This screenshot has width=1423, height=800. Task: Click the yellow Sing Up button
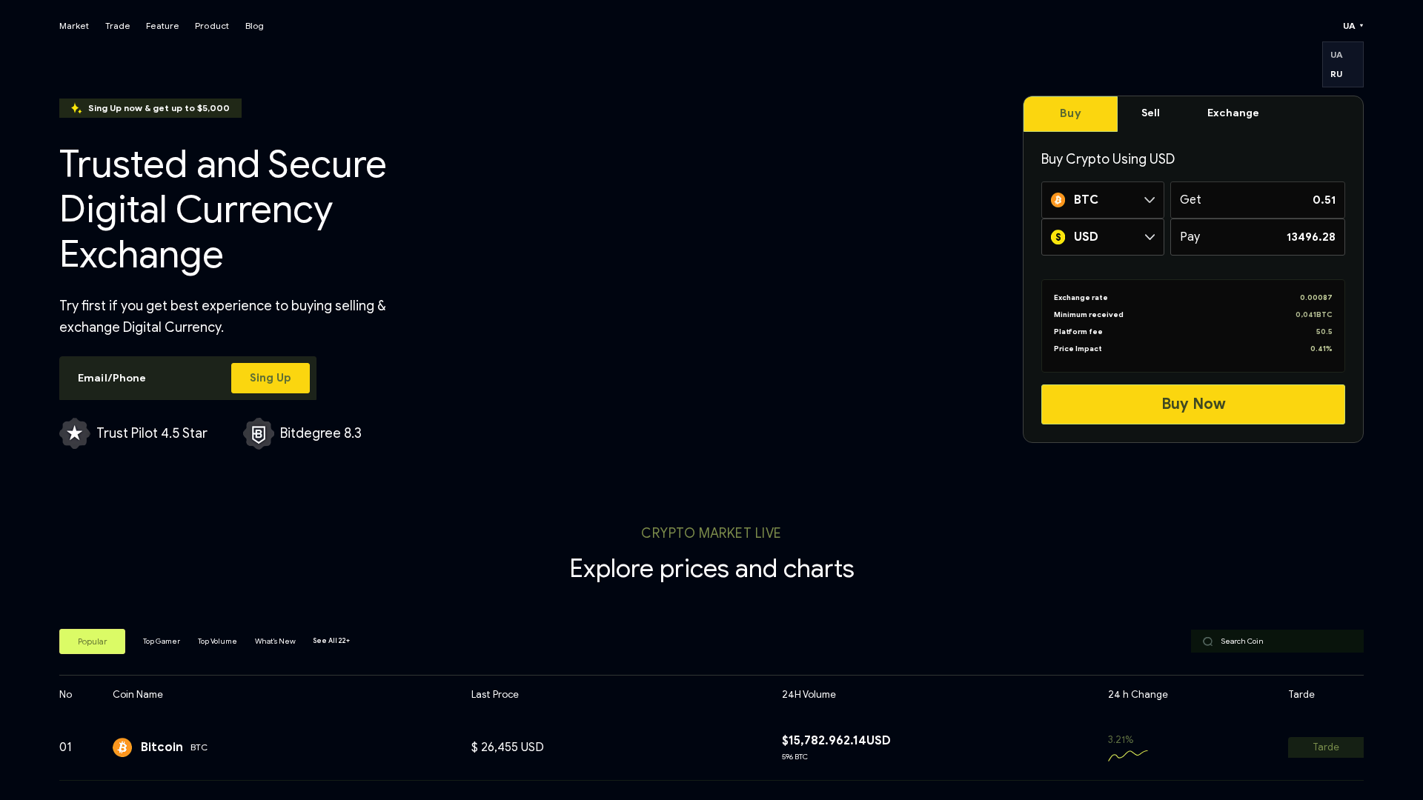271,378
